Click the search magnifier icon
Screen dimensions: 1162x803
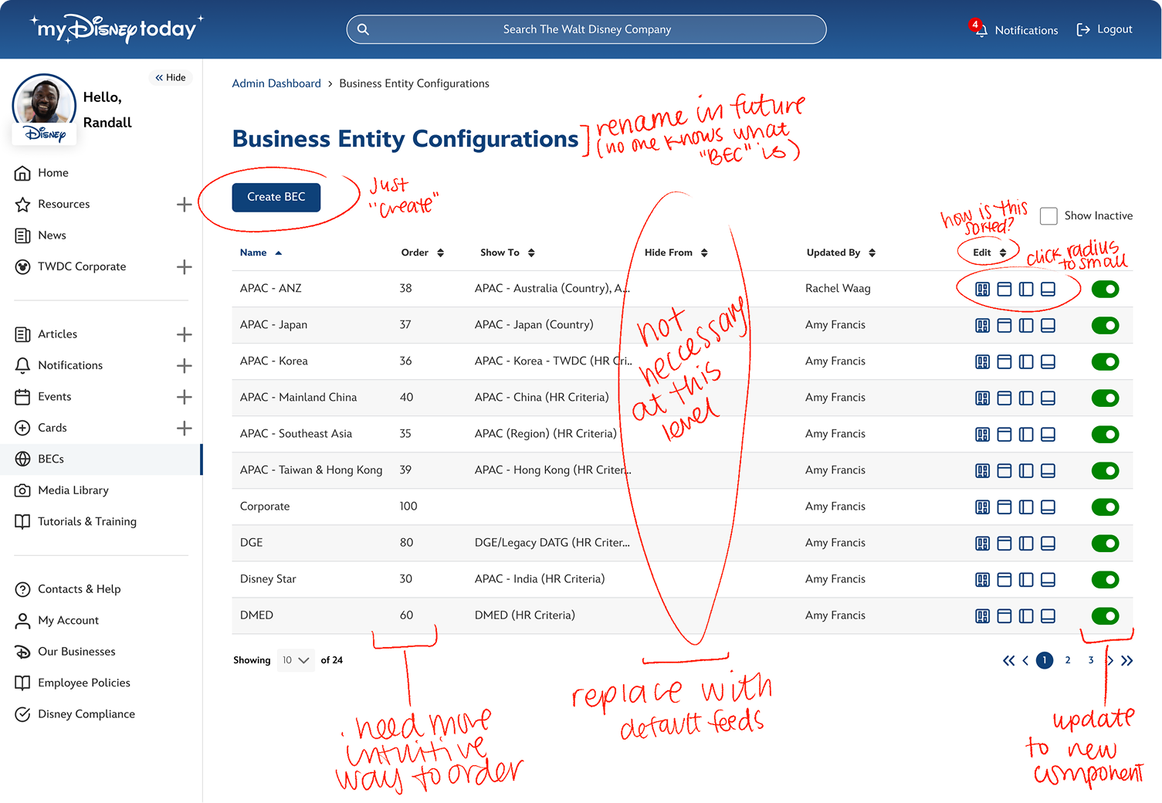[x=363, y=29]
